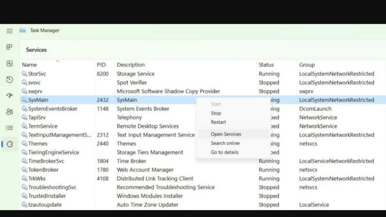Select the swprv service name
Screen dimensions: 386x217
click(35, 91)
